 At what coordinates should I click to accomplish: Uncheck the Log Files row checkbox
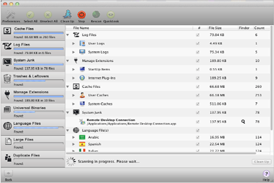197,35
